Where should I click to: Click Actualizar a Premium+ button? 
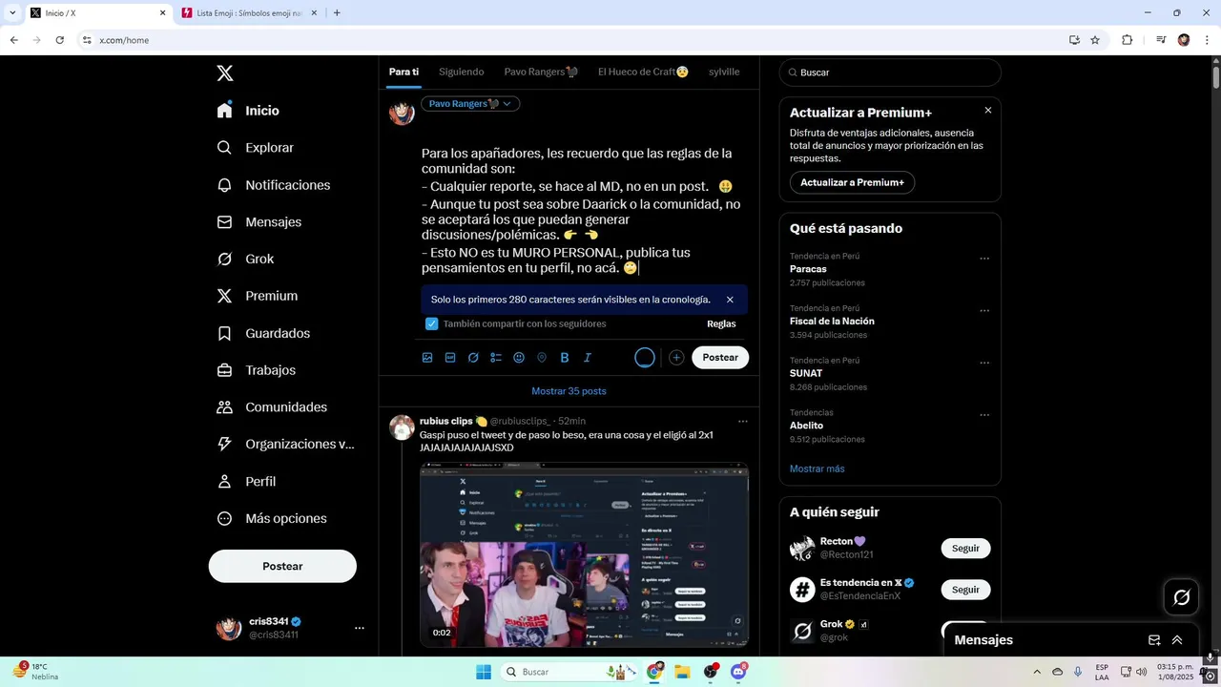[852, 182]
